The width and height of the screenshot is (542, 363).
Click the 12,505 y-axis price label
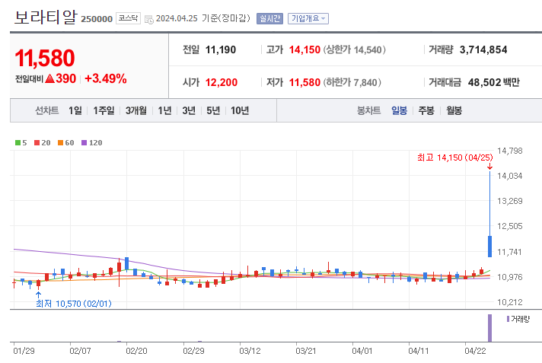[x=510, y=226]
